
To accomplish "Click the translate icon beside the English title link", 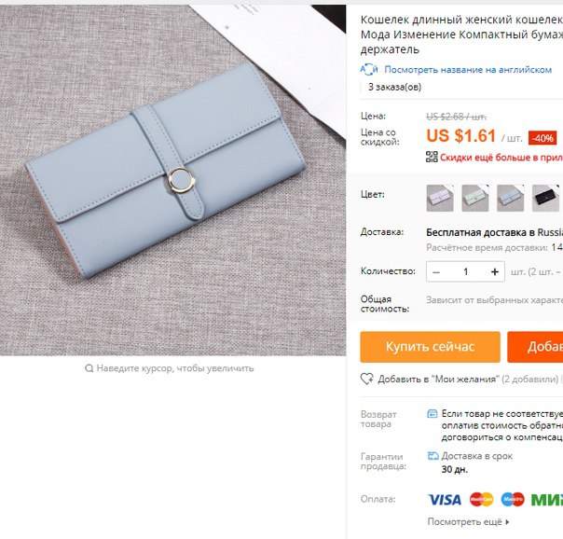I will coord(369,69).
